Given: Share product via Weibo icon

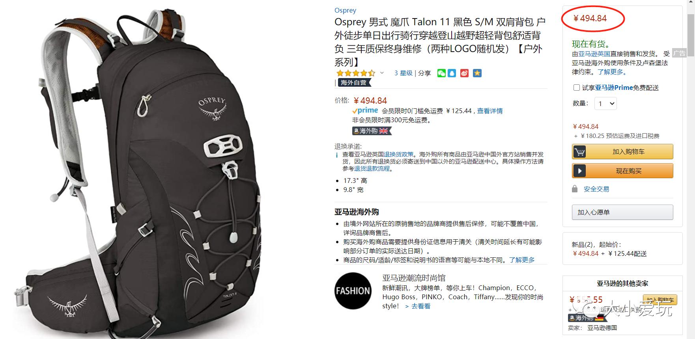Looking at the screenshot, I should click(x=465, y=73).
